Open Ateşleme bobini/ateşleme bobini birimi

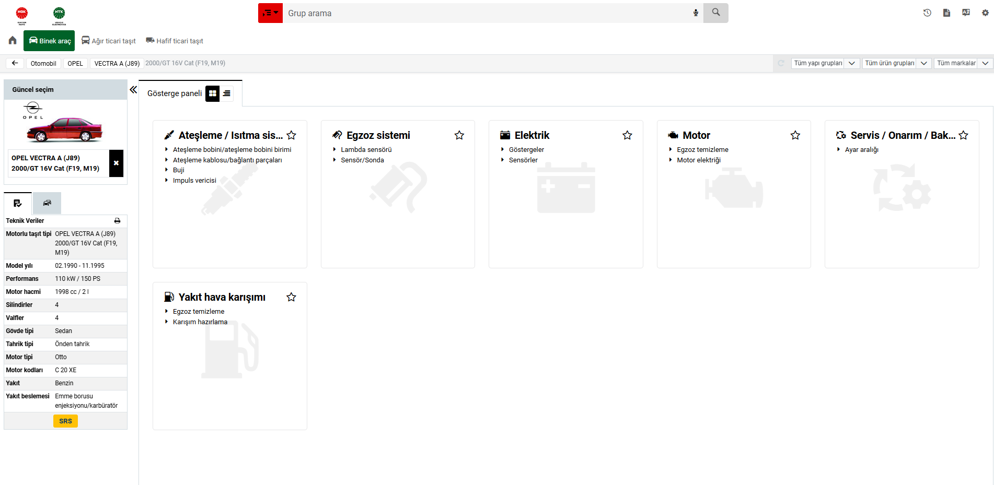coord(232,150)
